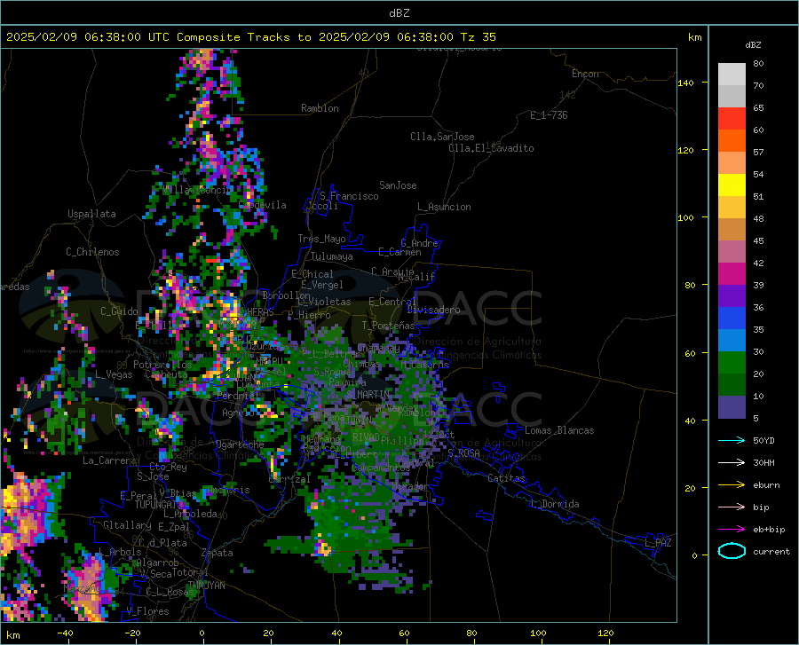Image resolution: width=799 pixels, height=645 pixels.
Task: Click the magenta eb+bip arrow icon
Action: point(732,529)
